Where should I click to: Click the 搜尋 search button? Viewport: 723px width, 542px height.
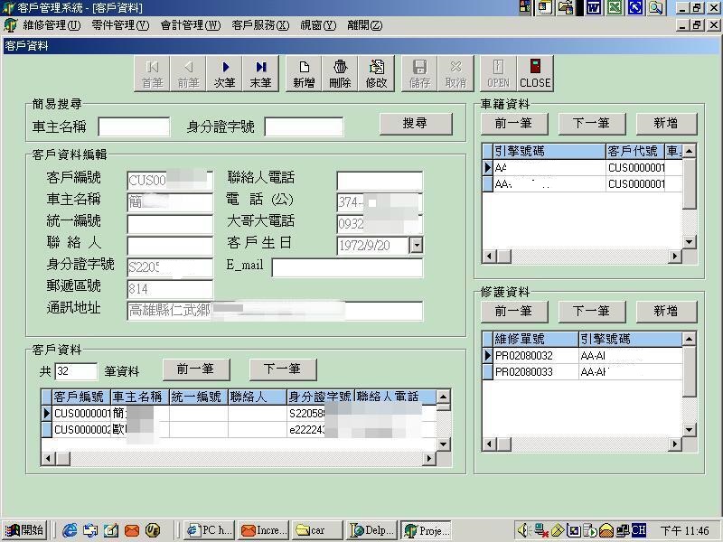pyautogui.click(x=416, y=124)
